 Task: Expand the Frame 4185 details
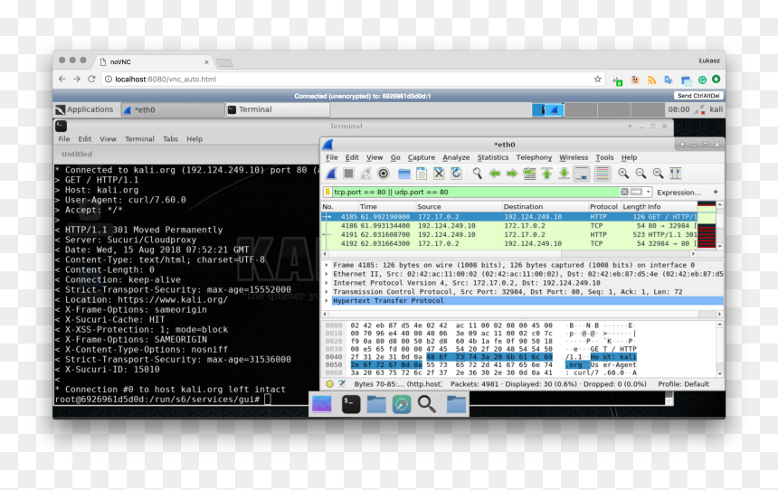pyautogui.click(x=327, y=265)
